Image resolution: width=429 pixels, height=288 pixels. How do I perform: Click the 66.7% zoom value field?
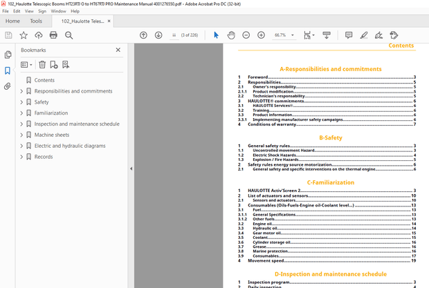point(280,35)
